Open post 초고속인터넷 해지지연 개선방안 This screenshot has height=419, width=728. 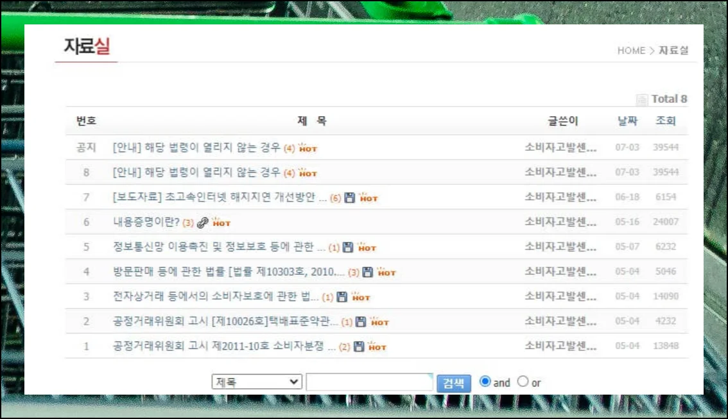click(x=220, y=197)
